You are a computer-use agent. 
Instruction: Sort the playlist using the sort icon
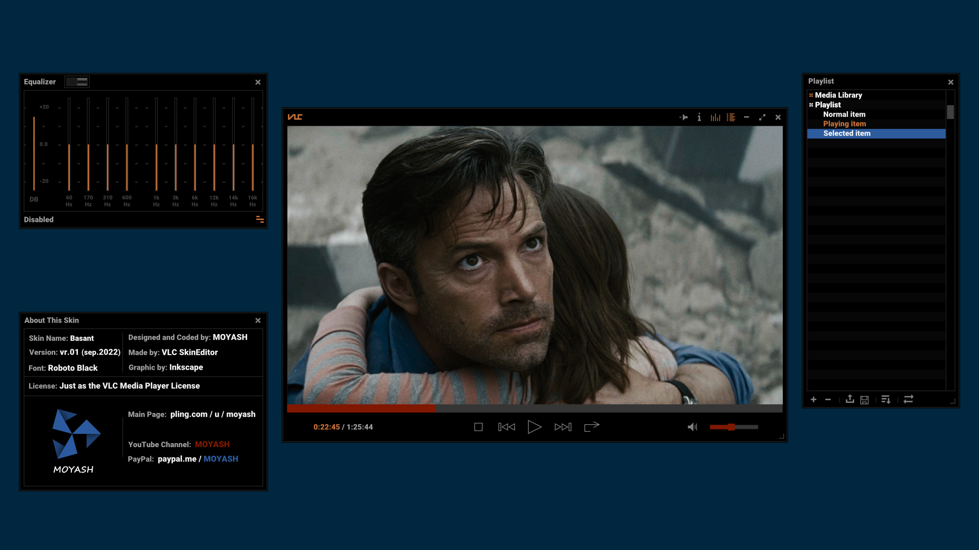[886, 400]
